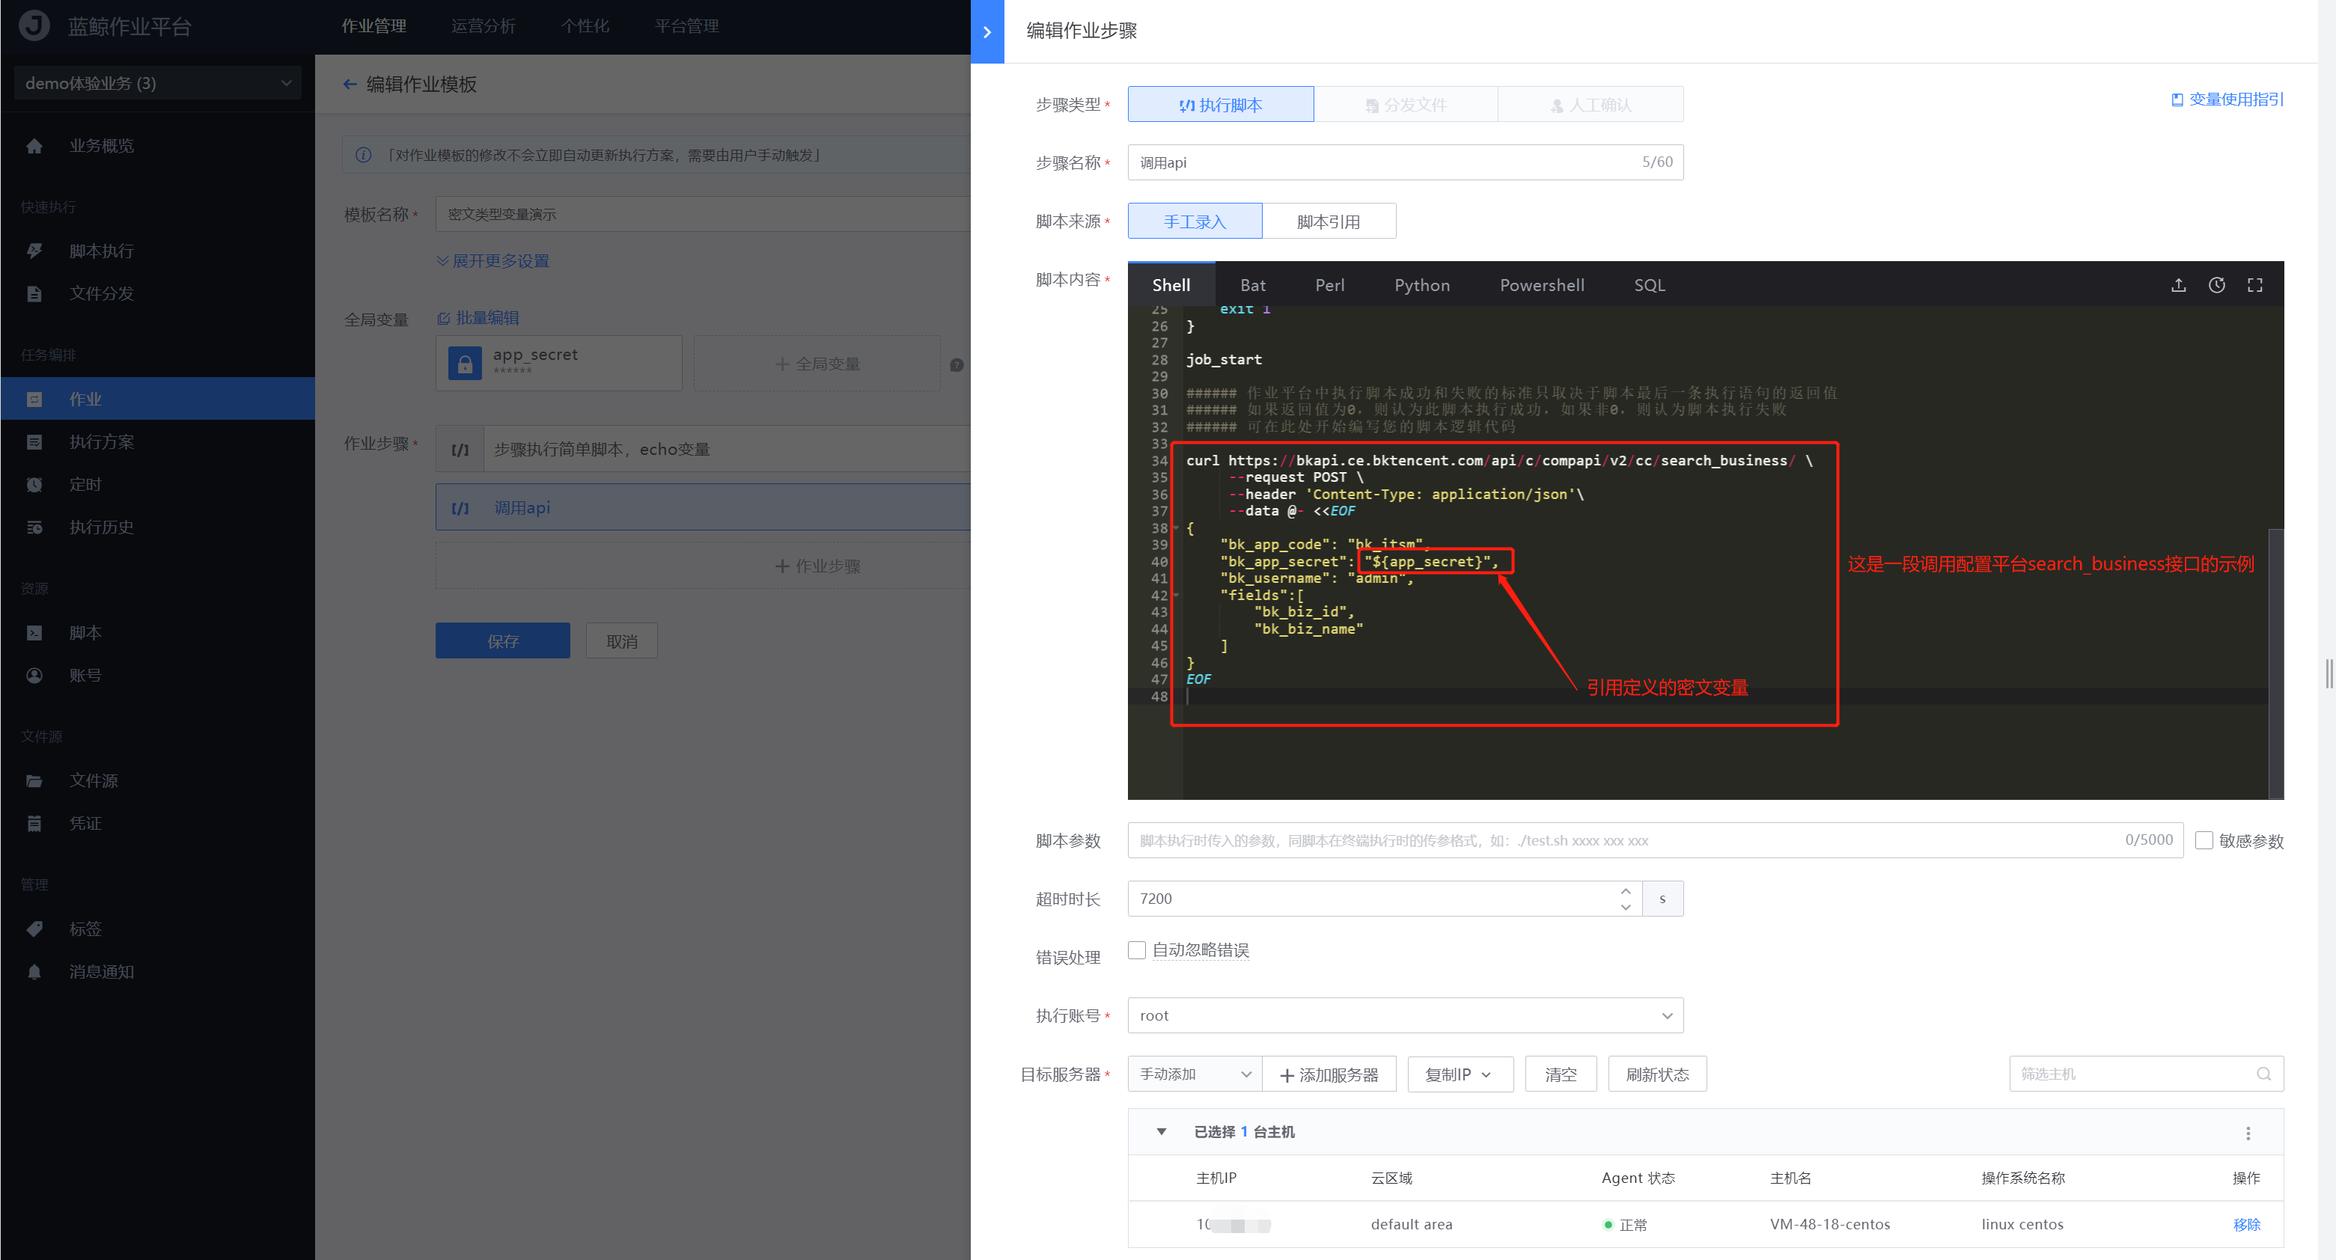Collapse the 已选择 1 台主机 list triangle
The height and width of the screenshot is (1260, 2336).
tap(1161, 1131)
